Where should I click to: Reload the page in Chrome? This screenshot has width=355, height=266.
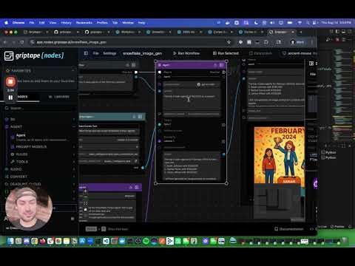22,42
